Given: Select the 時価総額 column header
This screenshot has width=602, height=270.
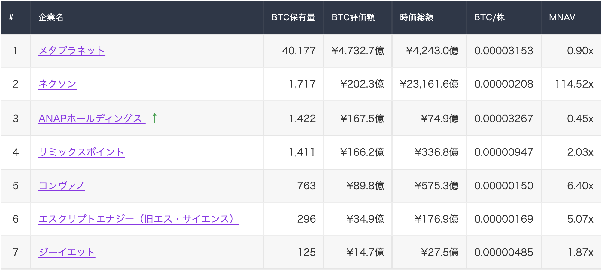Looking at the screenshot, I should pyautogui.click(x=416, y=17).
